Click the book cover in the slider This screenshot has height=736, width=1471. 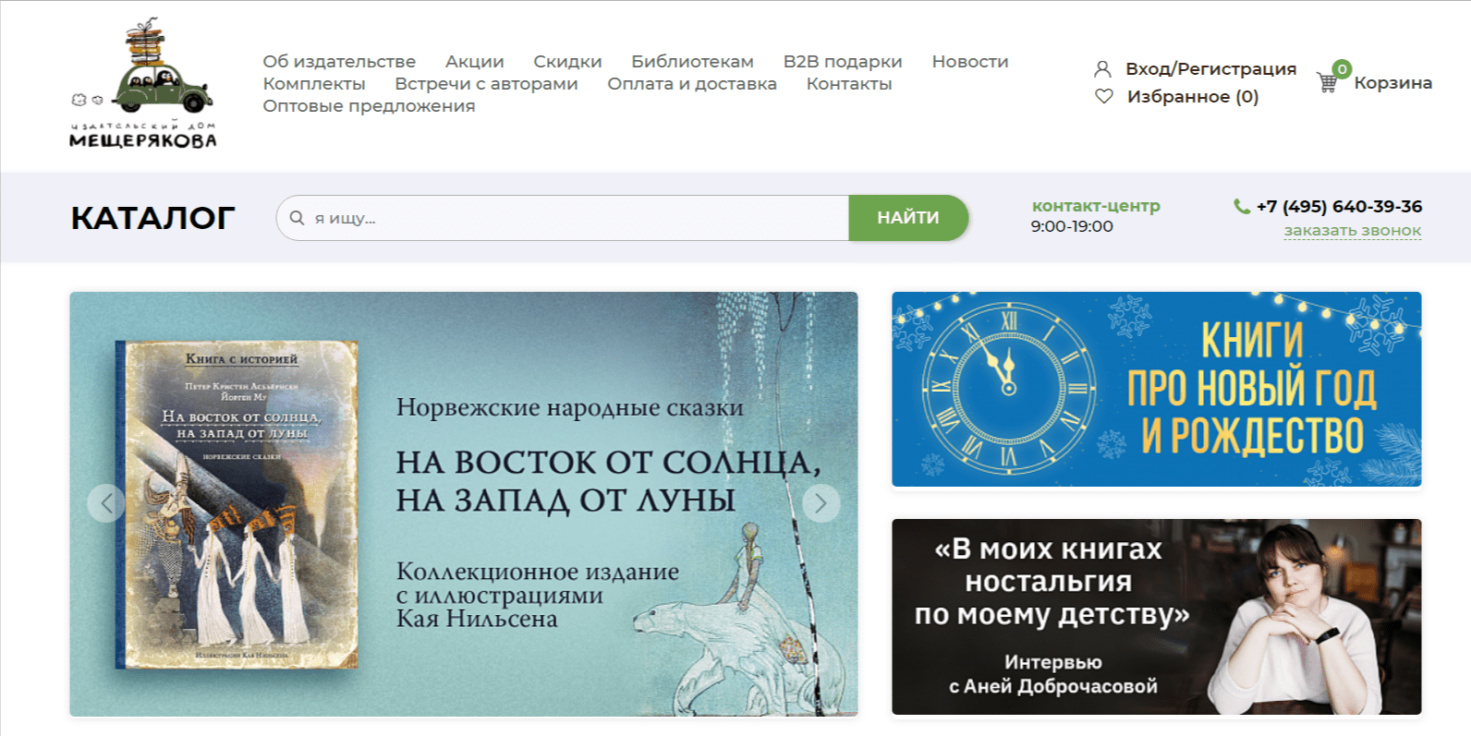coord(237,504)
